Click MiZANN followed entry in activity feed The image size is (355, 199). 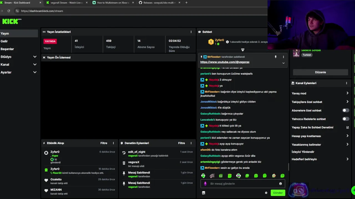79,192
